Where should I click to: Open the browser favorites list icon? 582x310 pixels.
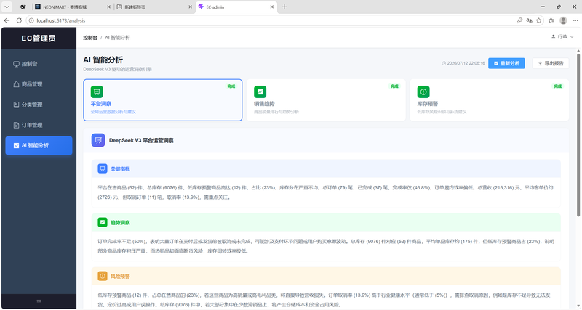point(551,20)
